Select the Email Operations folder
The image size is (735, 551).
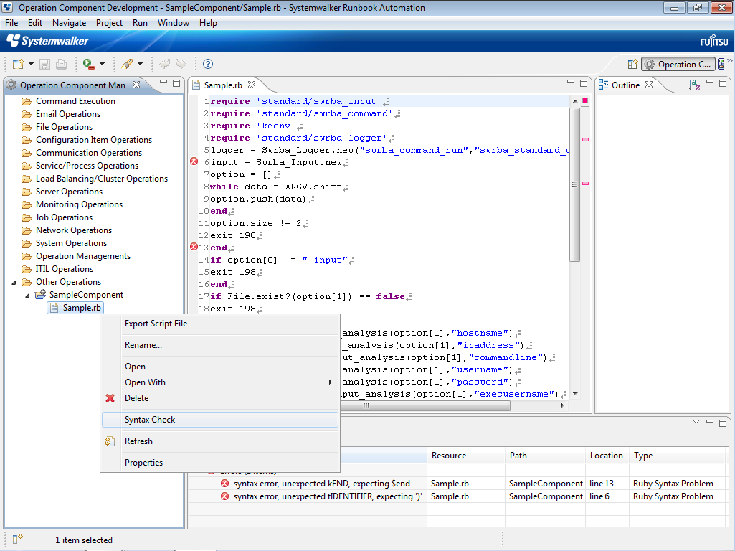pyautogui.click(x=68, y=114)
